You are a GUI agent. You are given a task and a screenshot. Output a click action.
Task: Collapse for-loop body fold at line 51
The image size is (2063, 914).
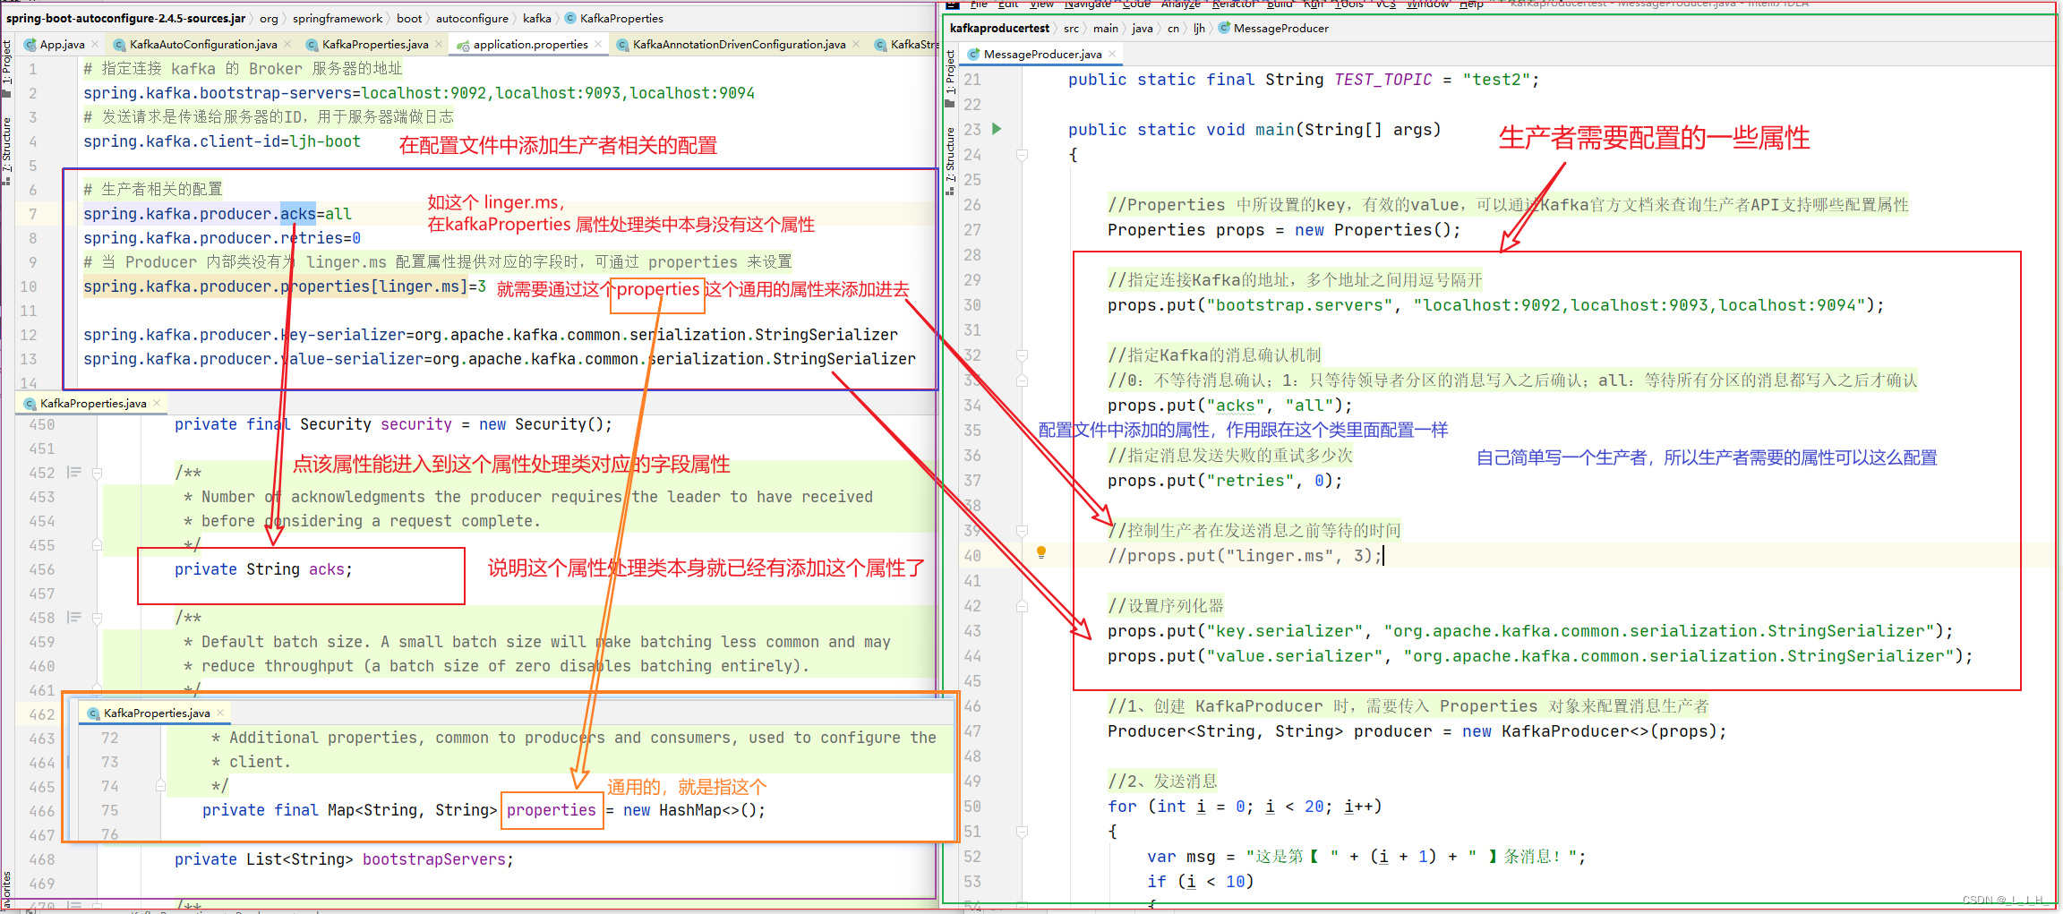click(x=1022, y=831)
